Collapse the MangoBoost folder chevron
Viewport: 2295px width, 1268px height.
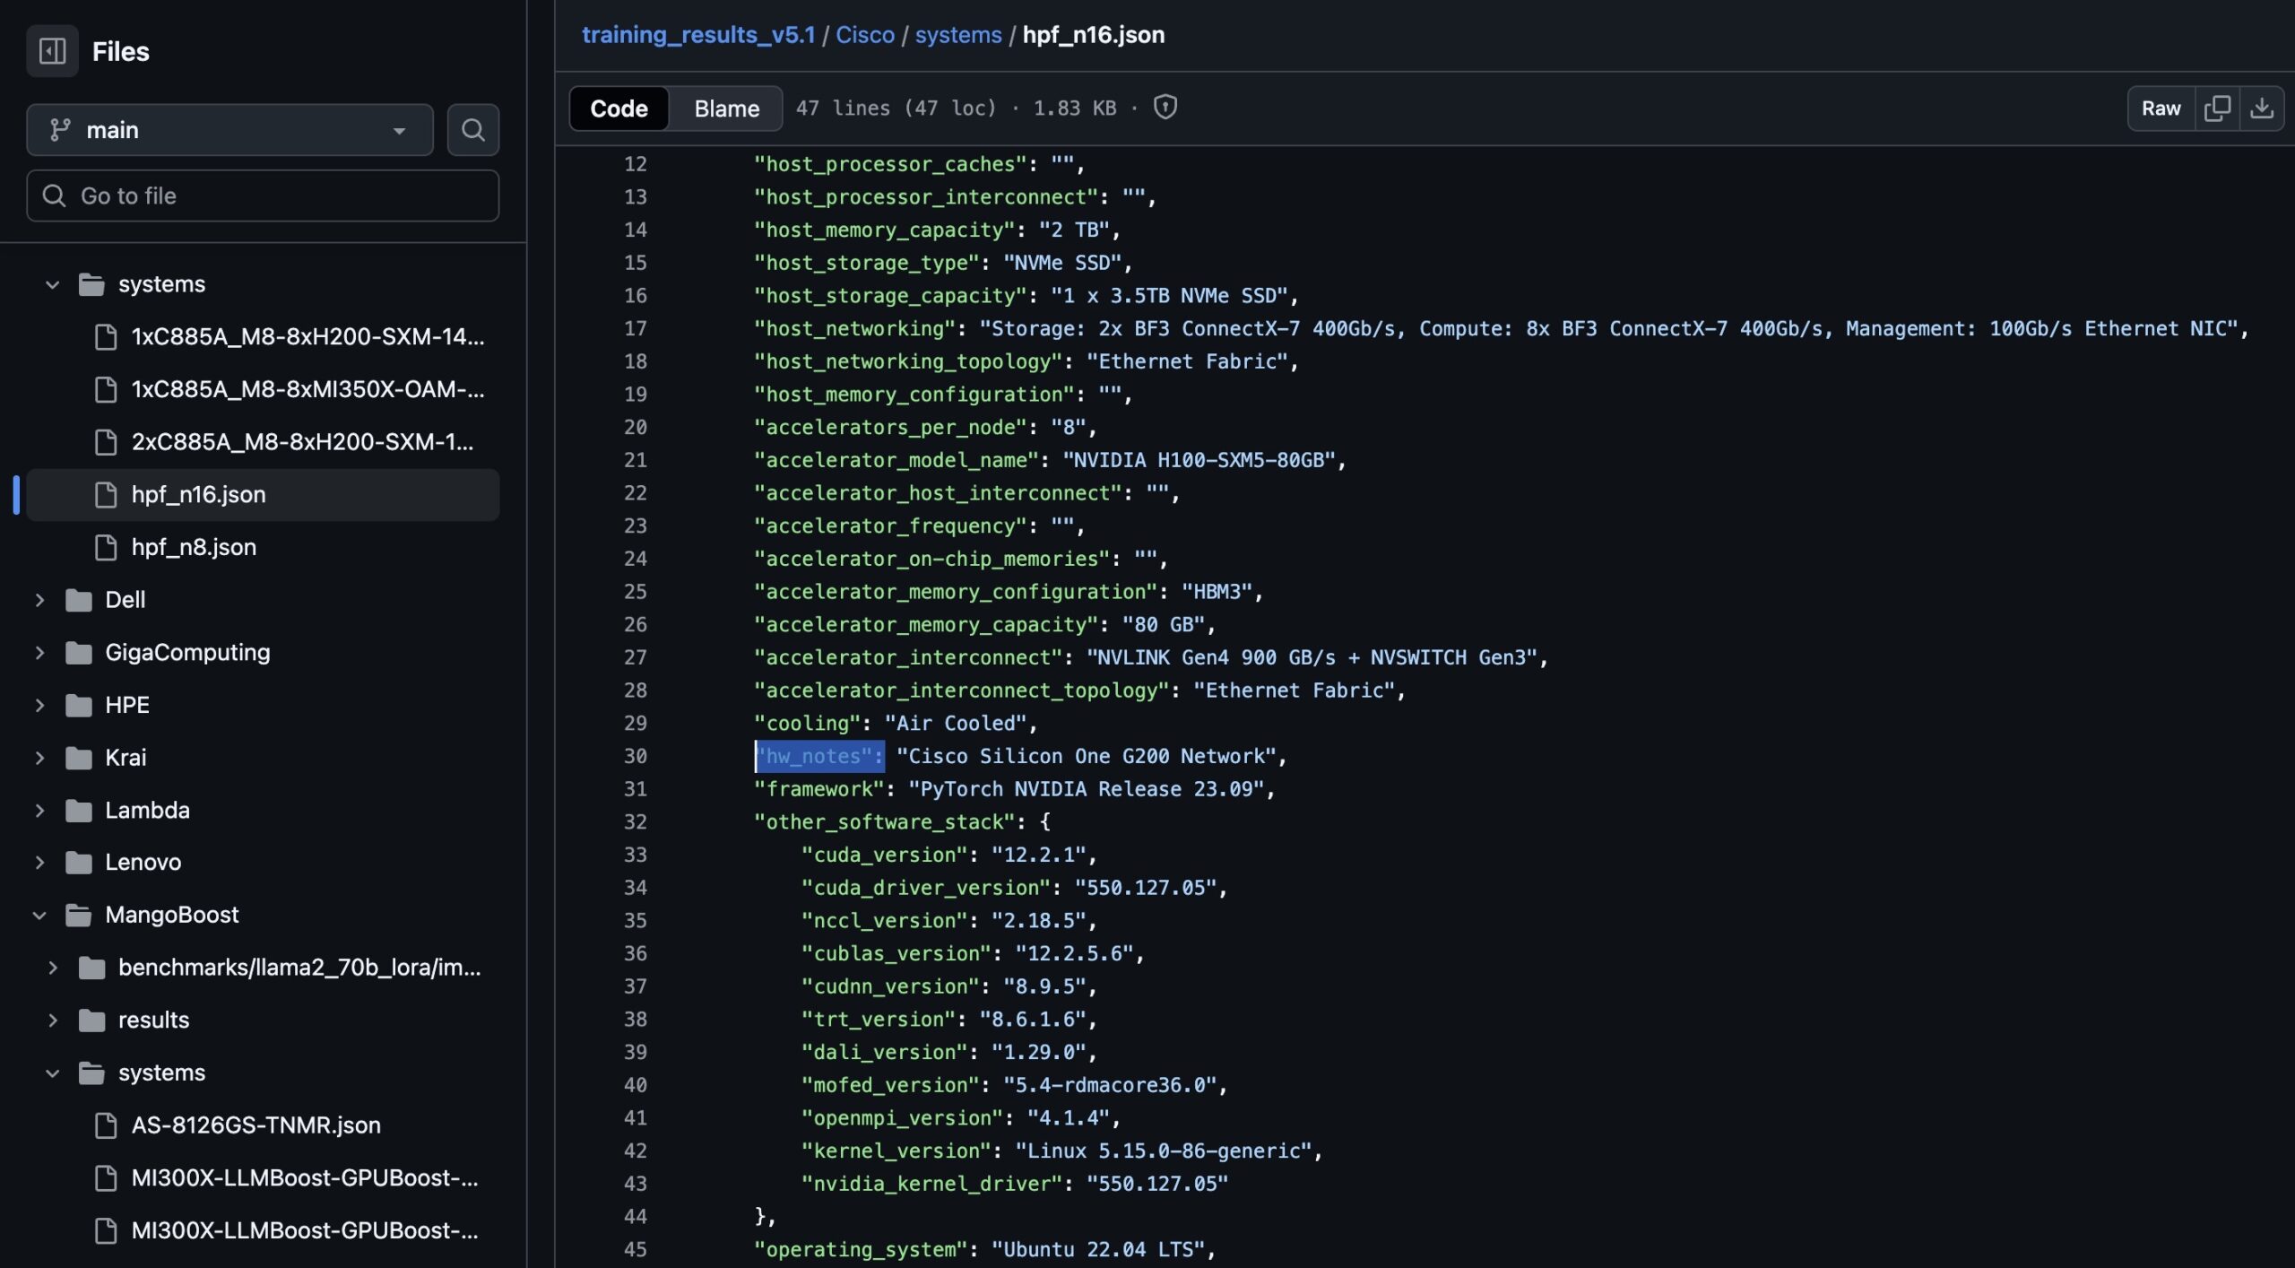coord(39,915)
